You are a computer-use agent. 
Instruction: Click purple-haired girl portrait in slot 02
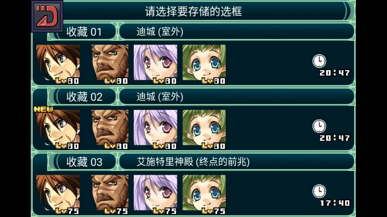(155, 128)
